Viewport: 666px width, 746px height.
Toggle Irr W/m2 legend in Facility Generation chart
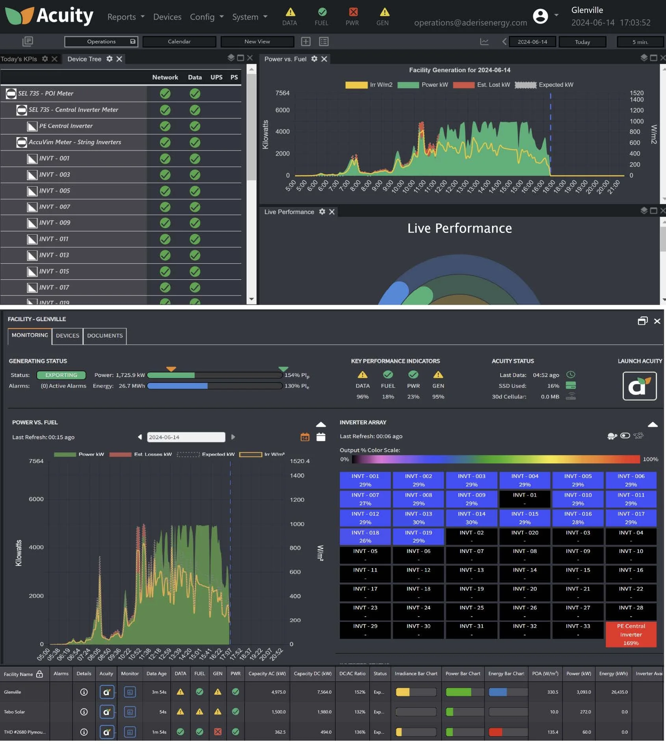tap(369, 85)
